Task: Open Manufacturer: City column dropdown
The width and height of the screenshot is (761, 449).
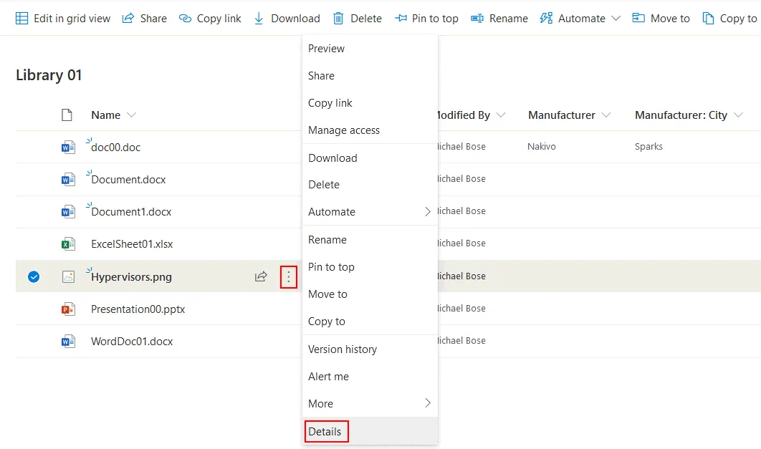Action: click(738, 115)
